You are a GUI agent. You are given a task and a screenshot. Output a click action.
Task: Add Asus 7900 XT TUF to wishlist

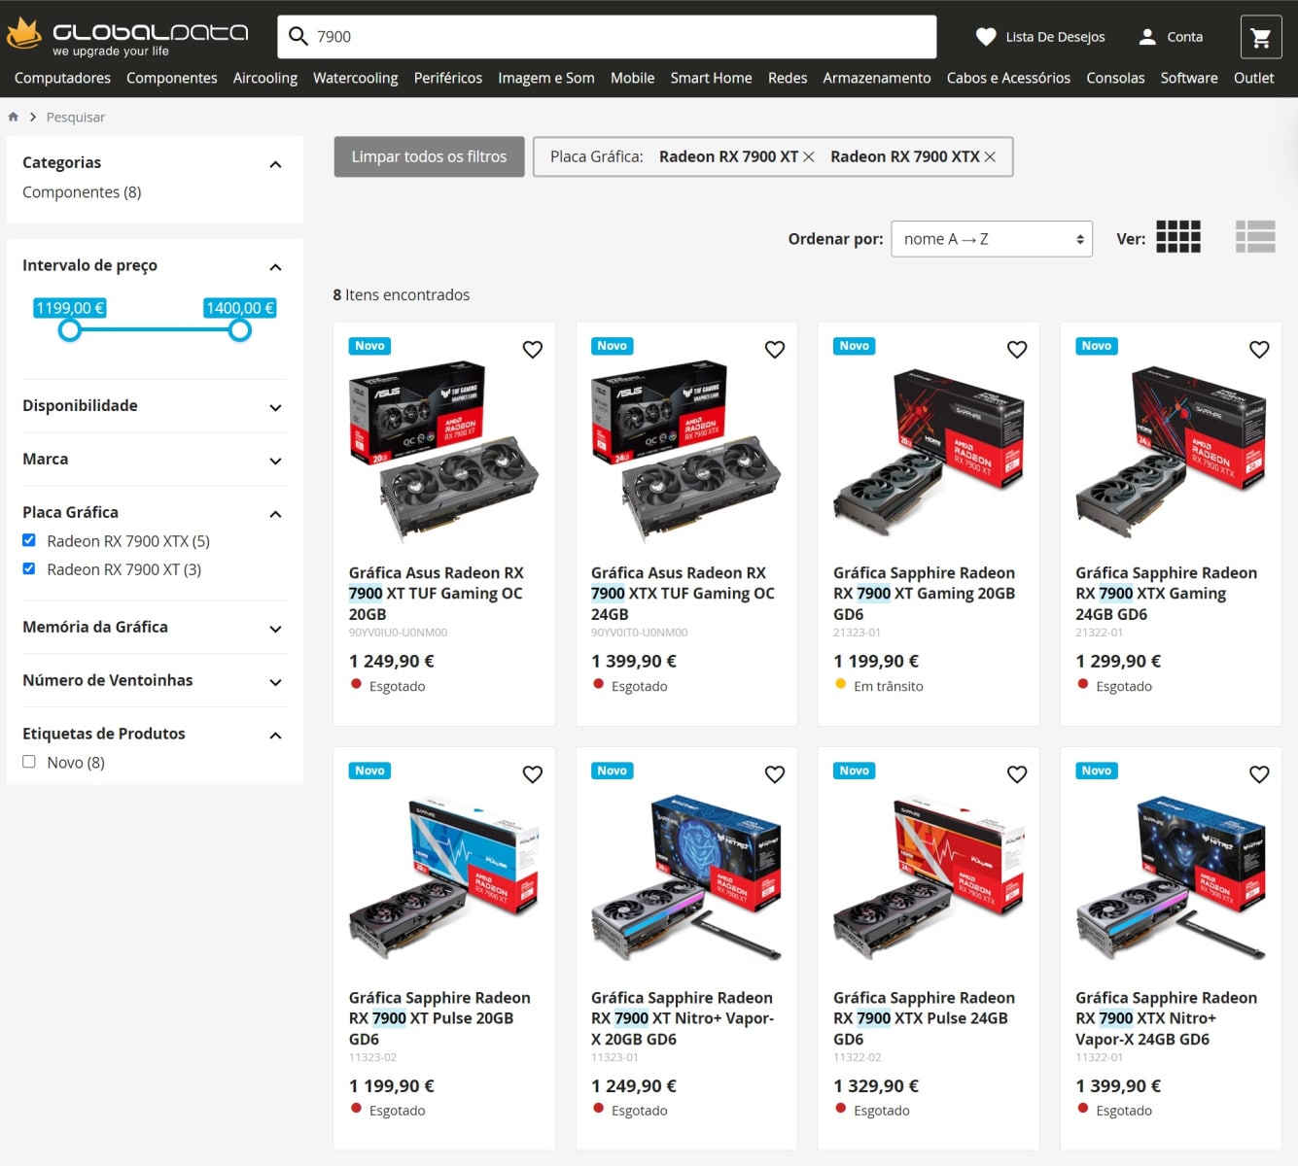(x=532, y=350)
